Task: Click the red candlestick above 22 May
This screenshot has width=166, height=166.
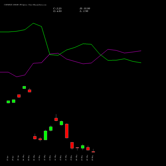Action: pos(88,149)
